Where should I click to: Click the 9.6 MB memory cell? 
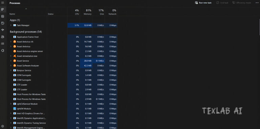click(86, 47)
